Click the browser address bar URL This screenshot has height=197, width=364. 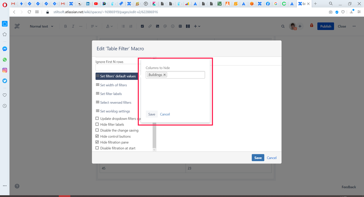tap(106, 12)
